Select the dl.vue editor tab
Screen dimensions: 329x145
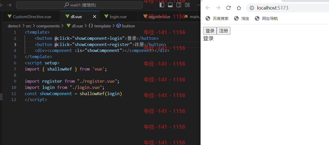[x=76, y=17]
